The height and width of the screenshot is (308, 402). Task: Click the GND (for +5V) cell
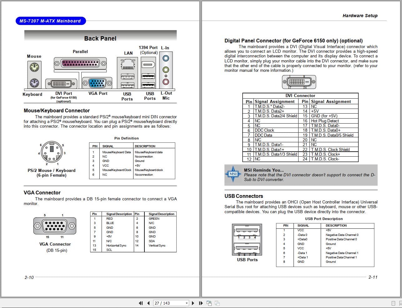[324, 116]
